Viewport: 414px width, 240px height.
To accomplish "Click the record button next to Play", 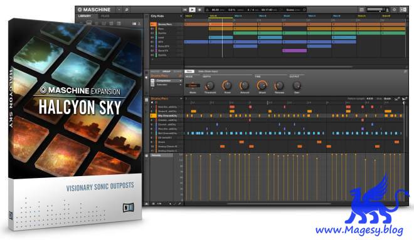I will tap(199, 10).
